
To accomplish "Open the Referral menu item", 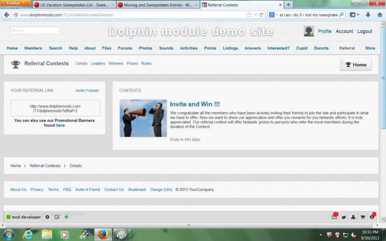I will click(x=347, y=48).
